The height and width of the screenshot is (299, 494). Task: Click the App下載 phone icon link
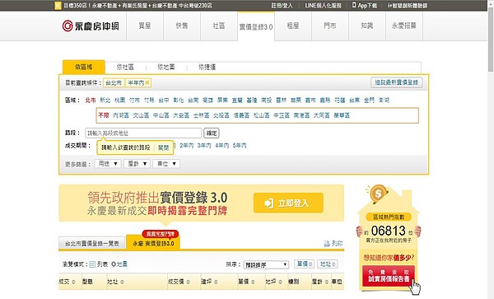[x=365, y=6]
